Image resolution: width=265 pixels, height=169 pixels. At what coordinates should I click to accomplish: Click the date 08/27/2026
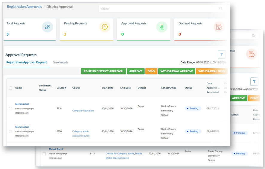click(213, 109)
